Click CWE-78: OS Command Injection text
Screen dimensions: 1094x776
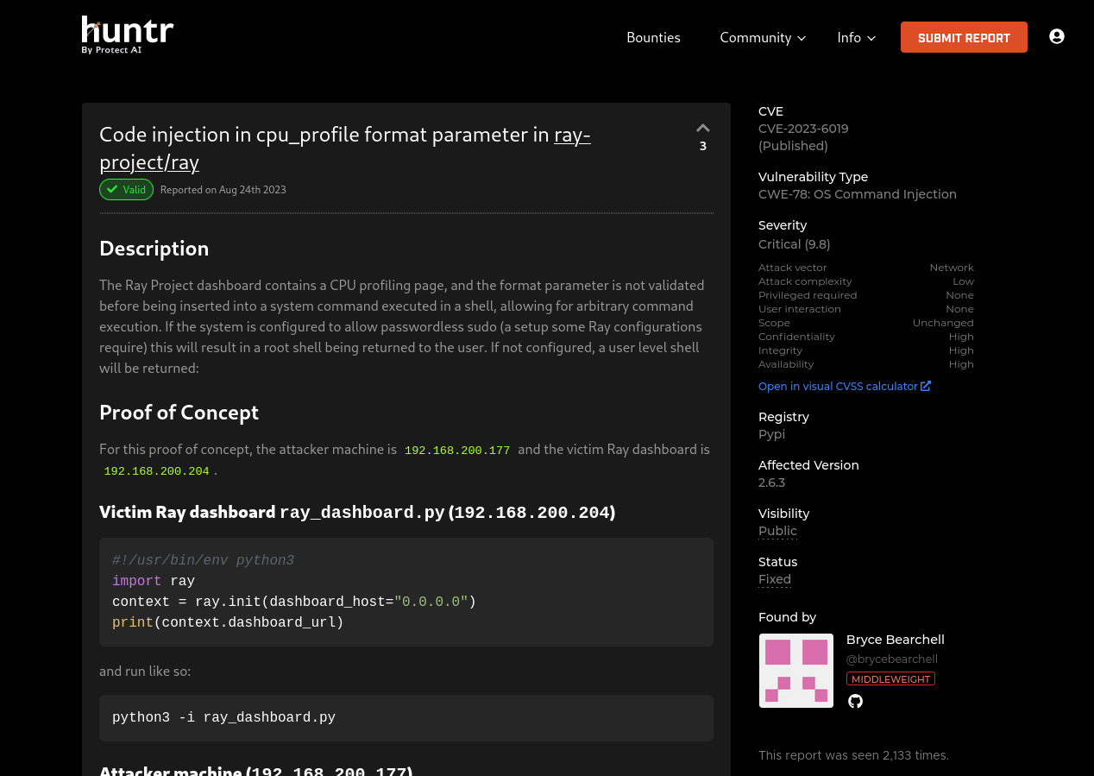click(858, 194)
